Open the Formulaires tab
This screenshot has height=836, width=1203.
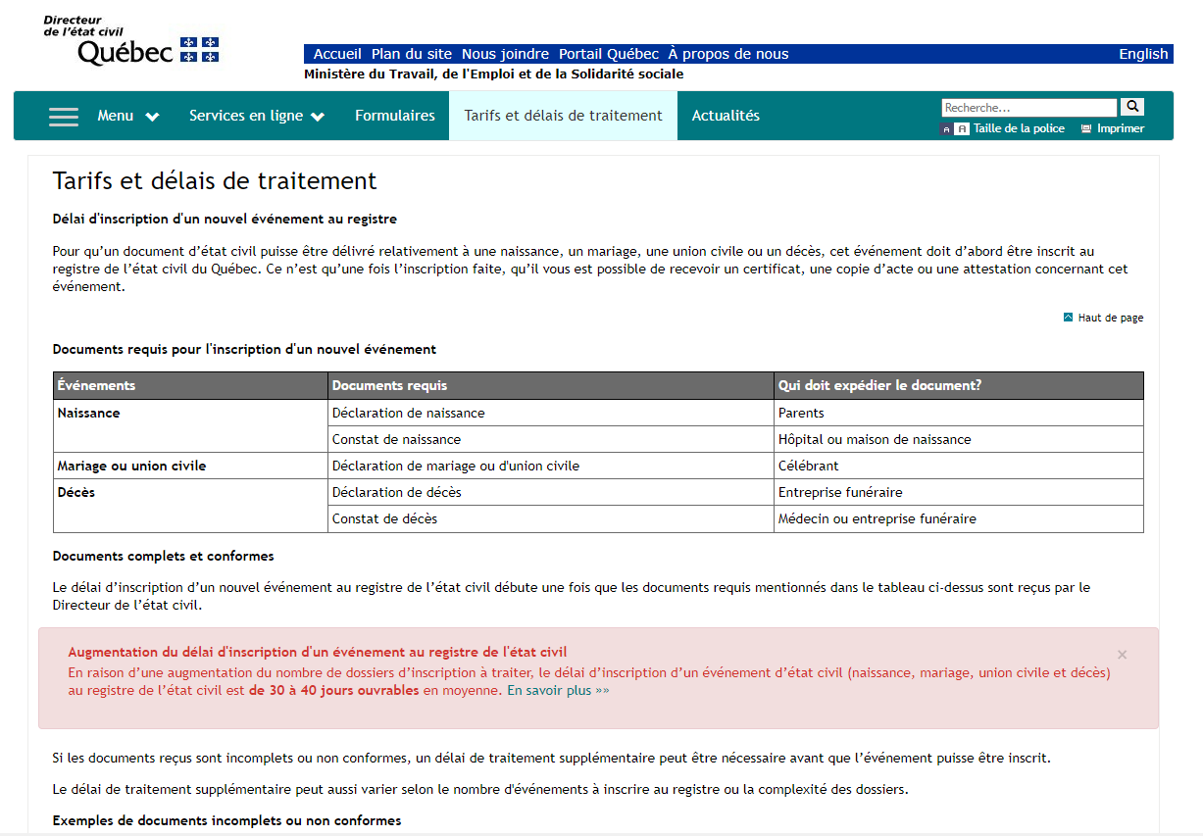394,116
